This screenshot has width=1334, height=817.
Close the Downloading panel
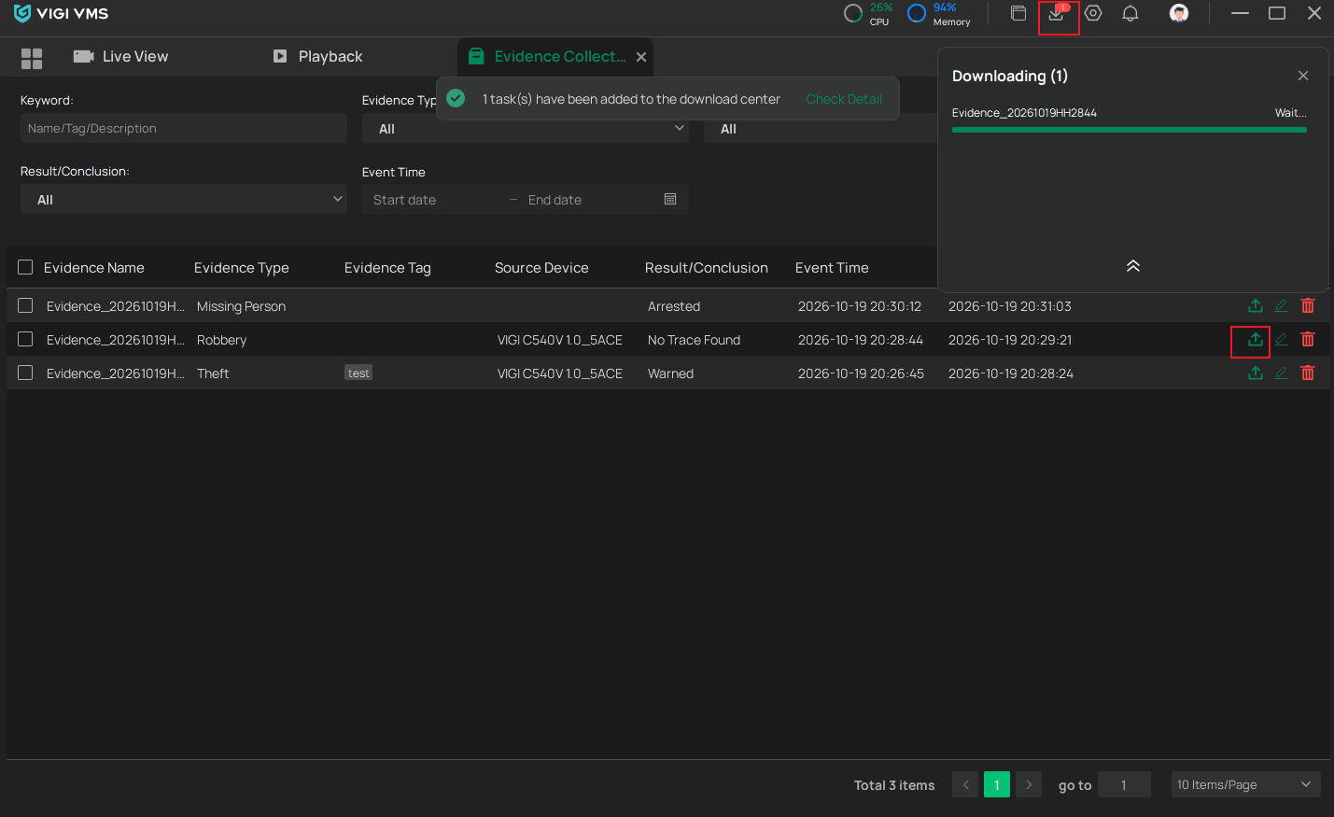(x=1303, y=76)
